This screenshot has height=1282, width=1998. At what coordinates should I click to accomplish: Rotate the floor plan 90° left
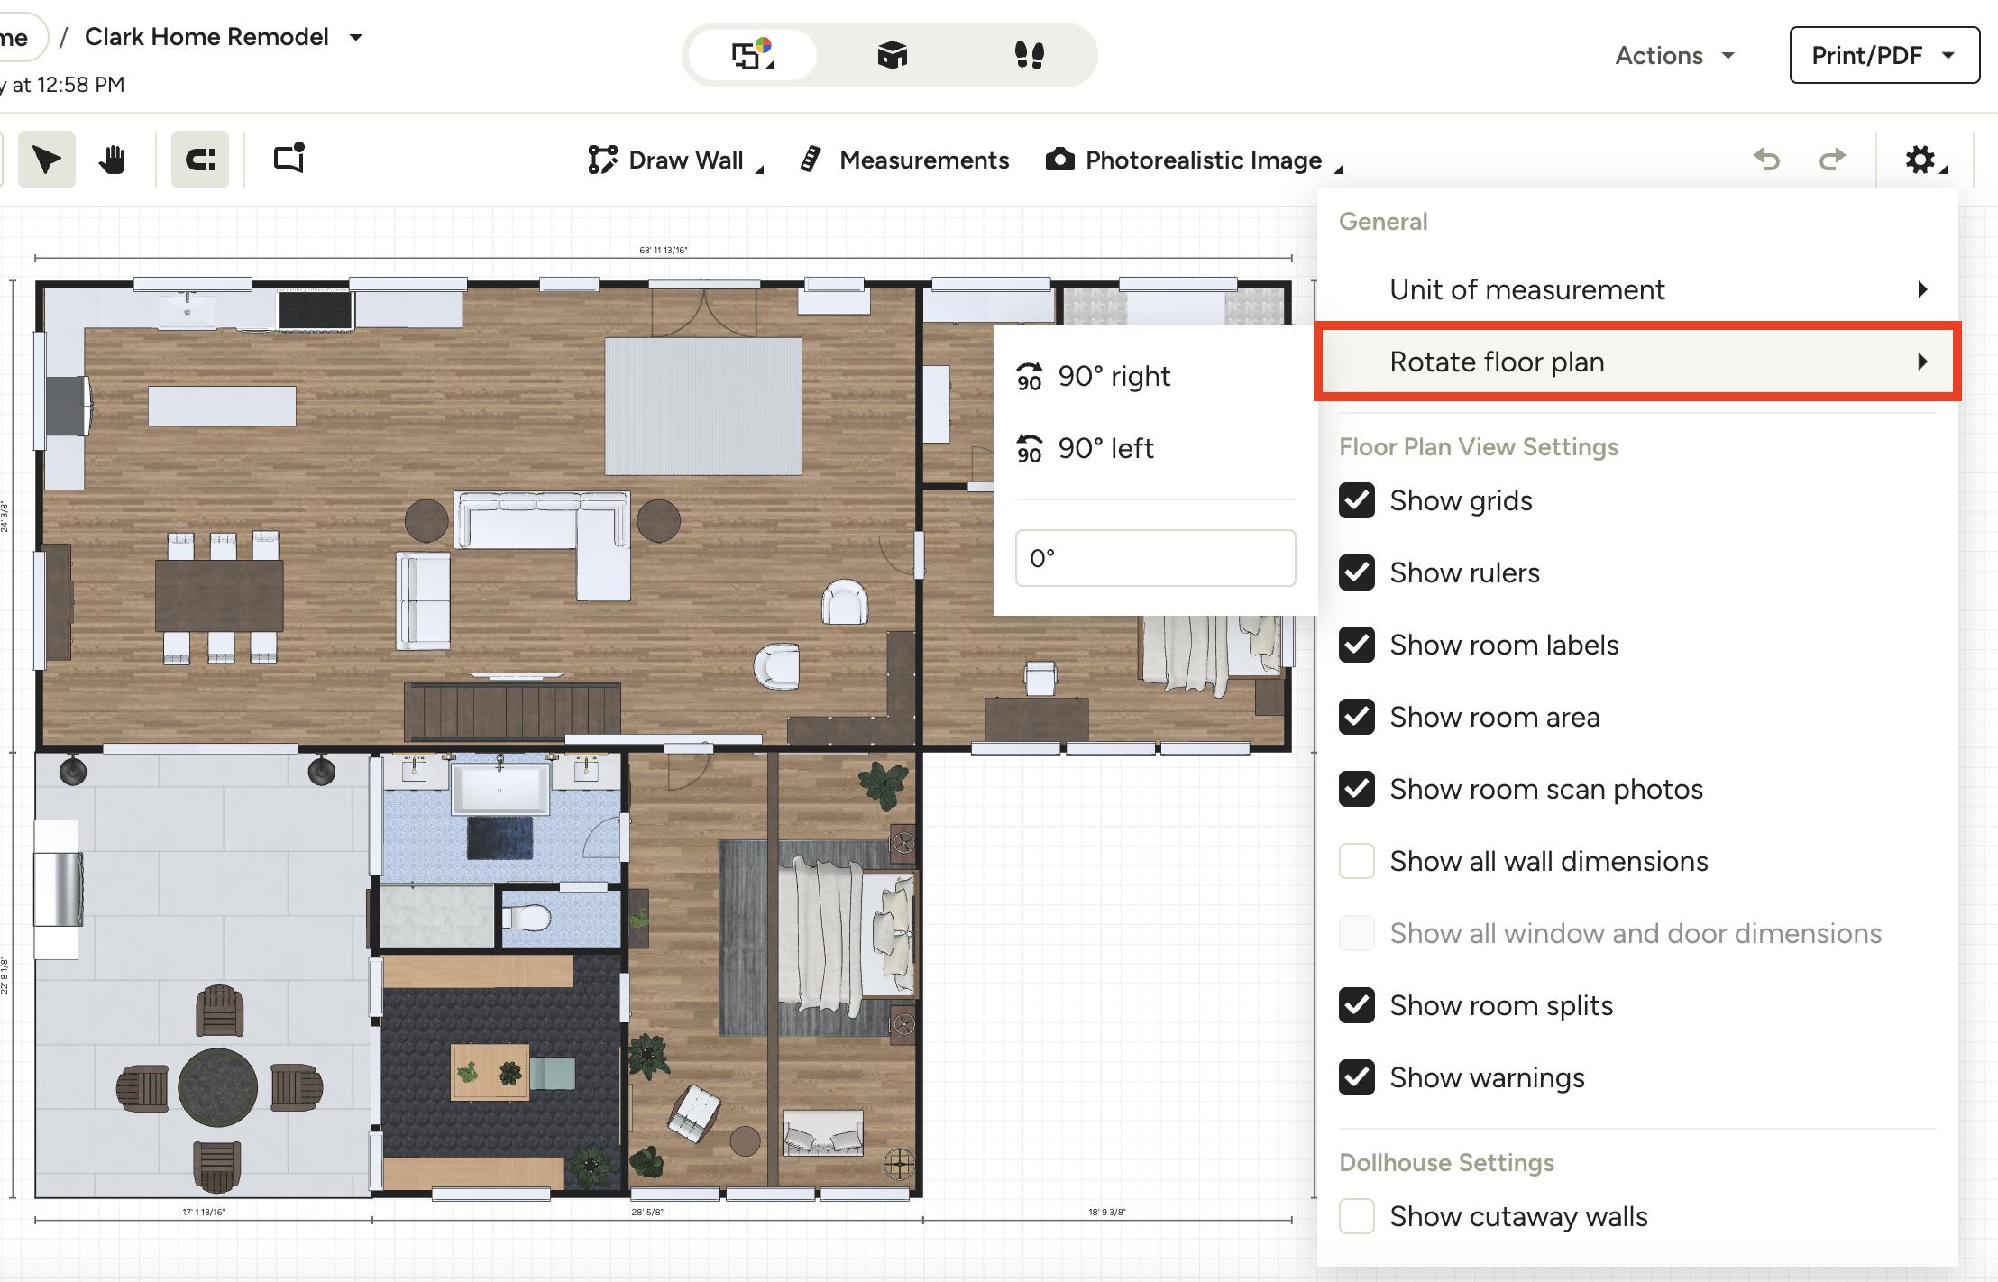[x=1105, y=448]
